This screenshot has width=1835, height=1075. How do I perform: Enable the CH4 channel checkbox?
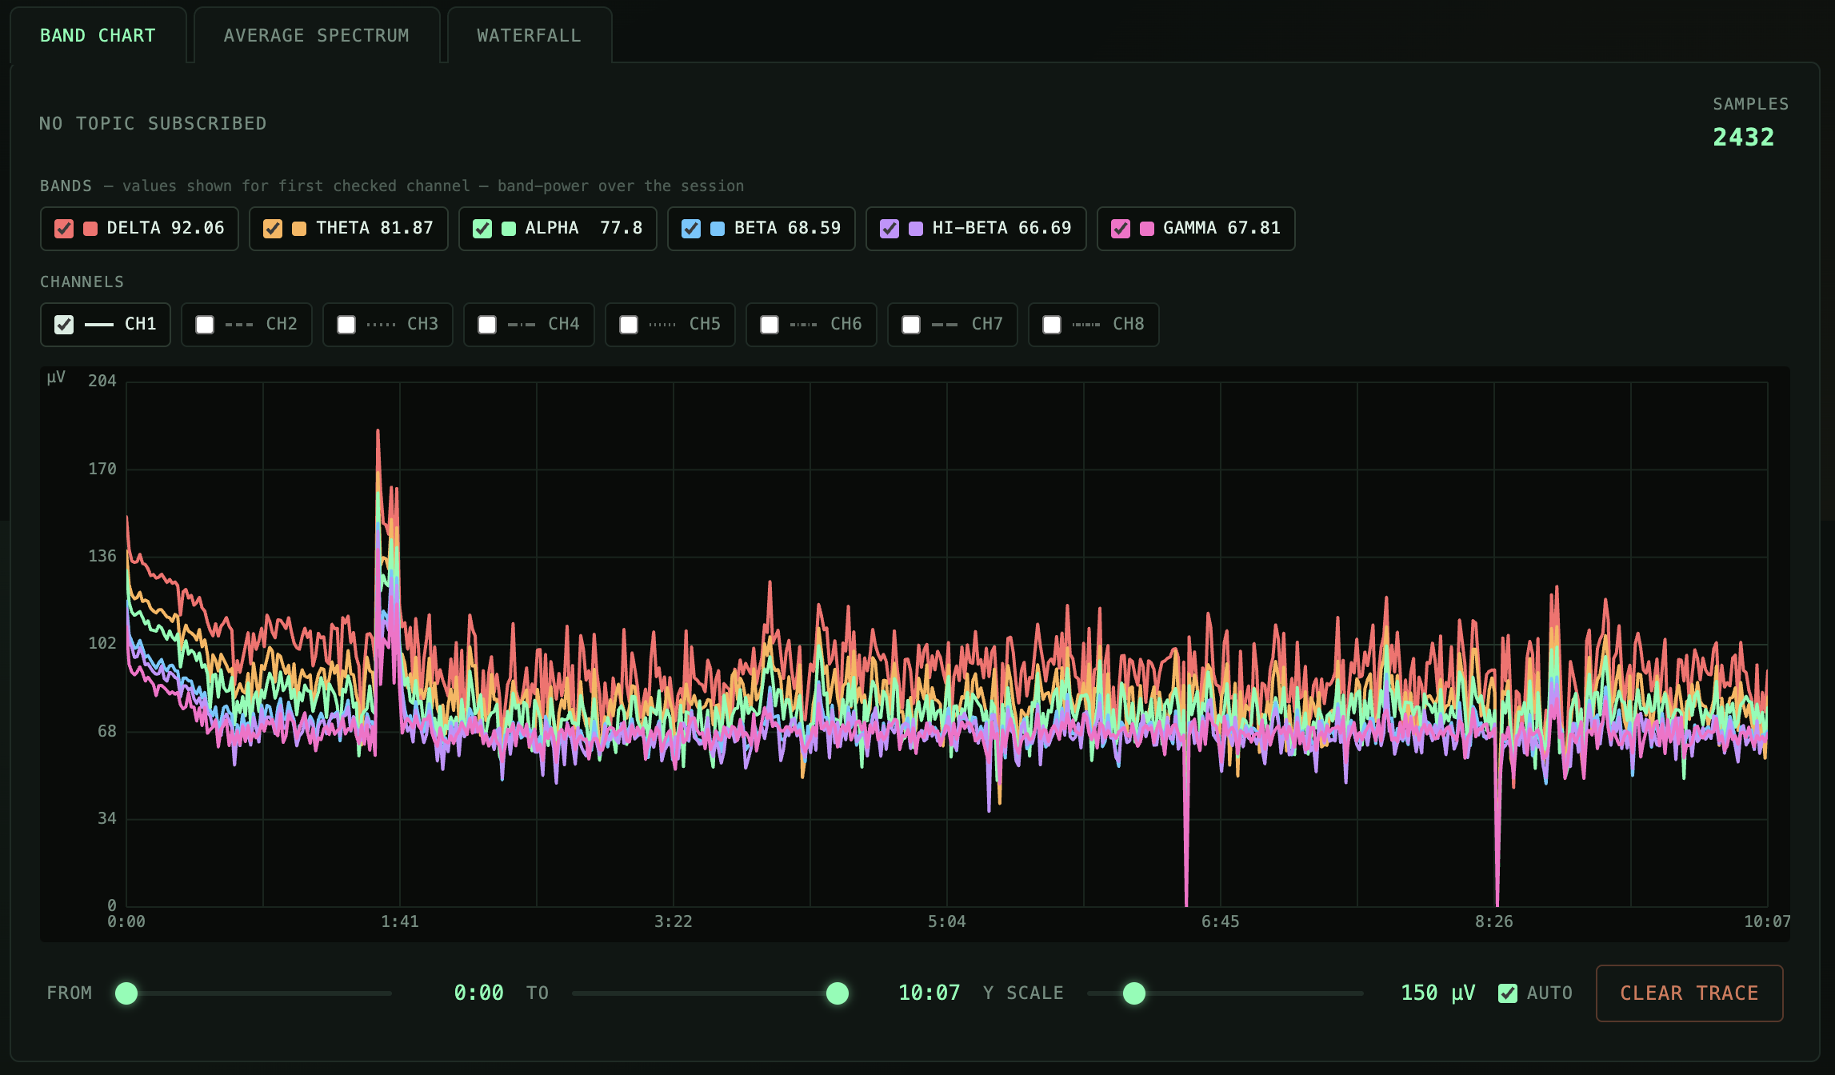(x=487, y=325)
